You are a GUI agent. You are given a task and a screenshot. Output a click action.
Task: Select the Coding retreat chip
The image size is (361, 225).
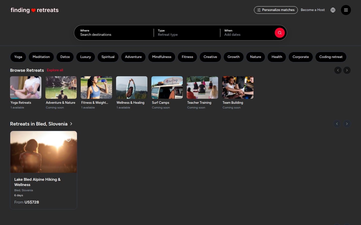(x=331, y=57)
